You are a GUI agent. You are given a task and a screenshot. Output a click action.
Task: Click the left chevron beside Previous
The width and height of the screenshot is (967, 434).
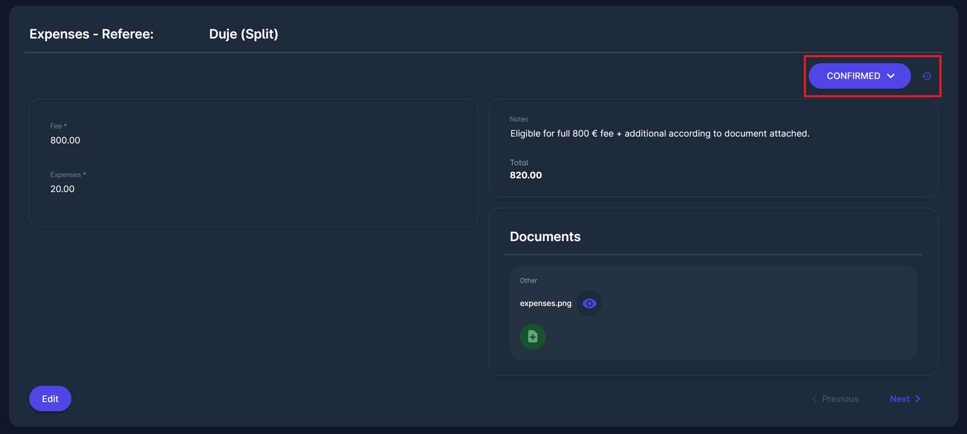click(x=814, y=399)
